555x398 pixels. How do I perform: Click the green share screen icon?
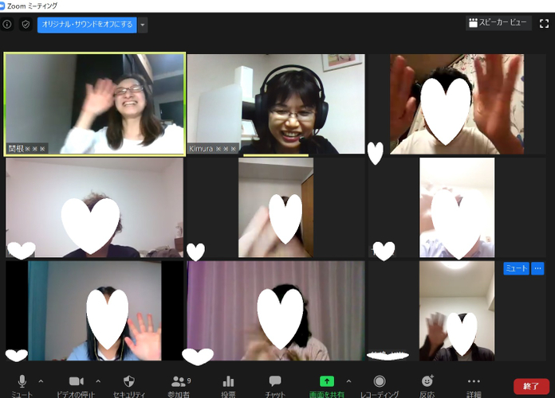pyautogui.click(x=326, y=382)
